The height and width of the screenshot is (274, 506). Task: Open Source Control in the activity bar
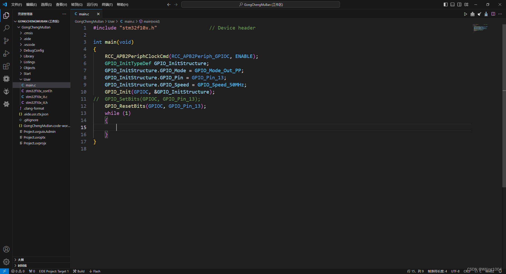(x=6, y=41)
